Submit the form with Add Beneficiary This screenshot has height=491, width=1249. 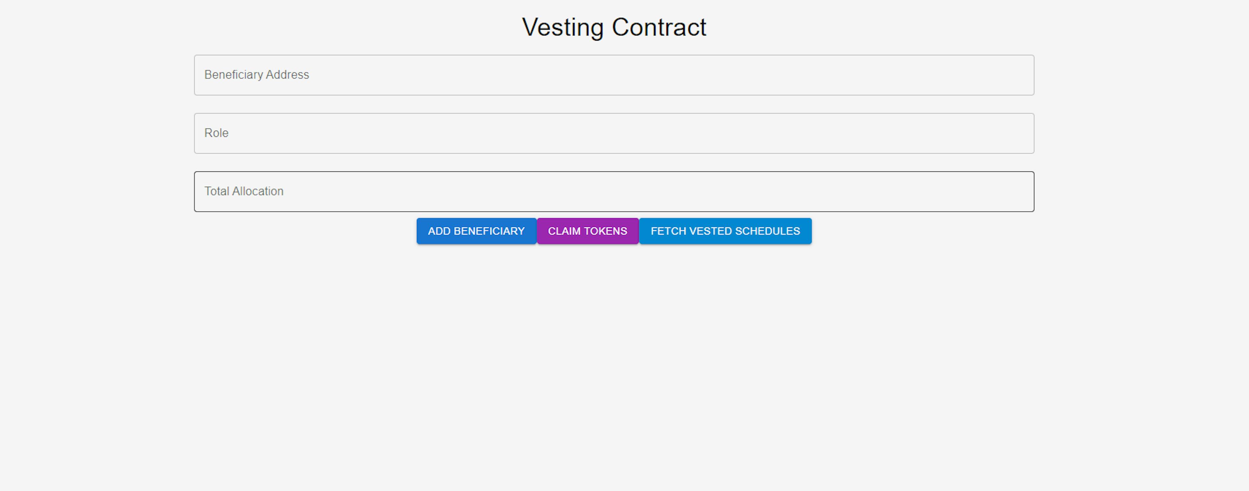tap(476, 231)
